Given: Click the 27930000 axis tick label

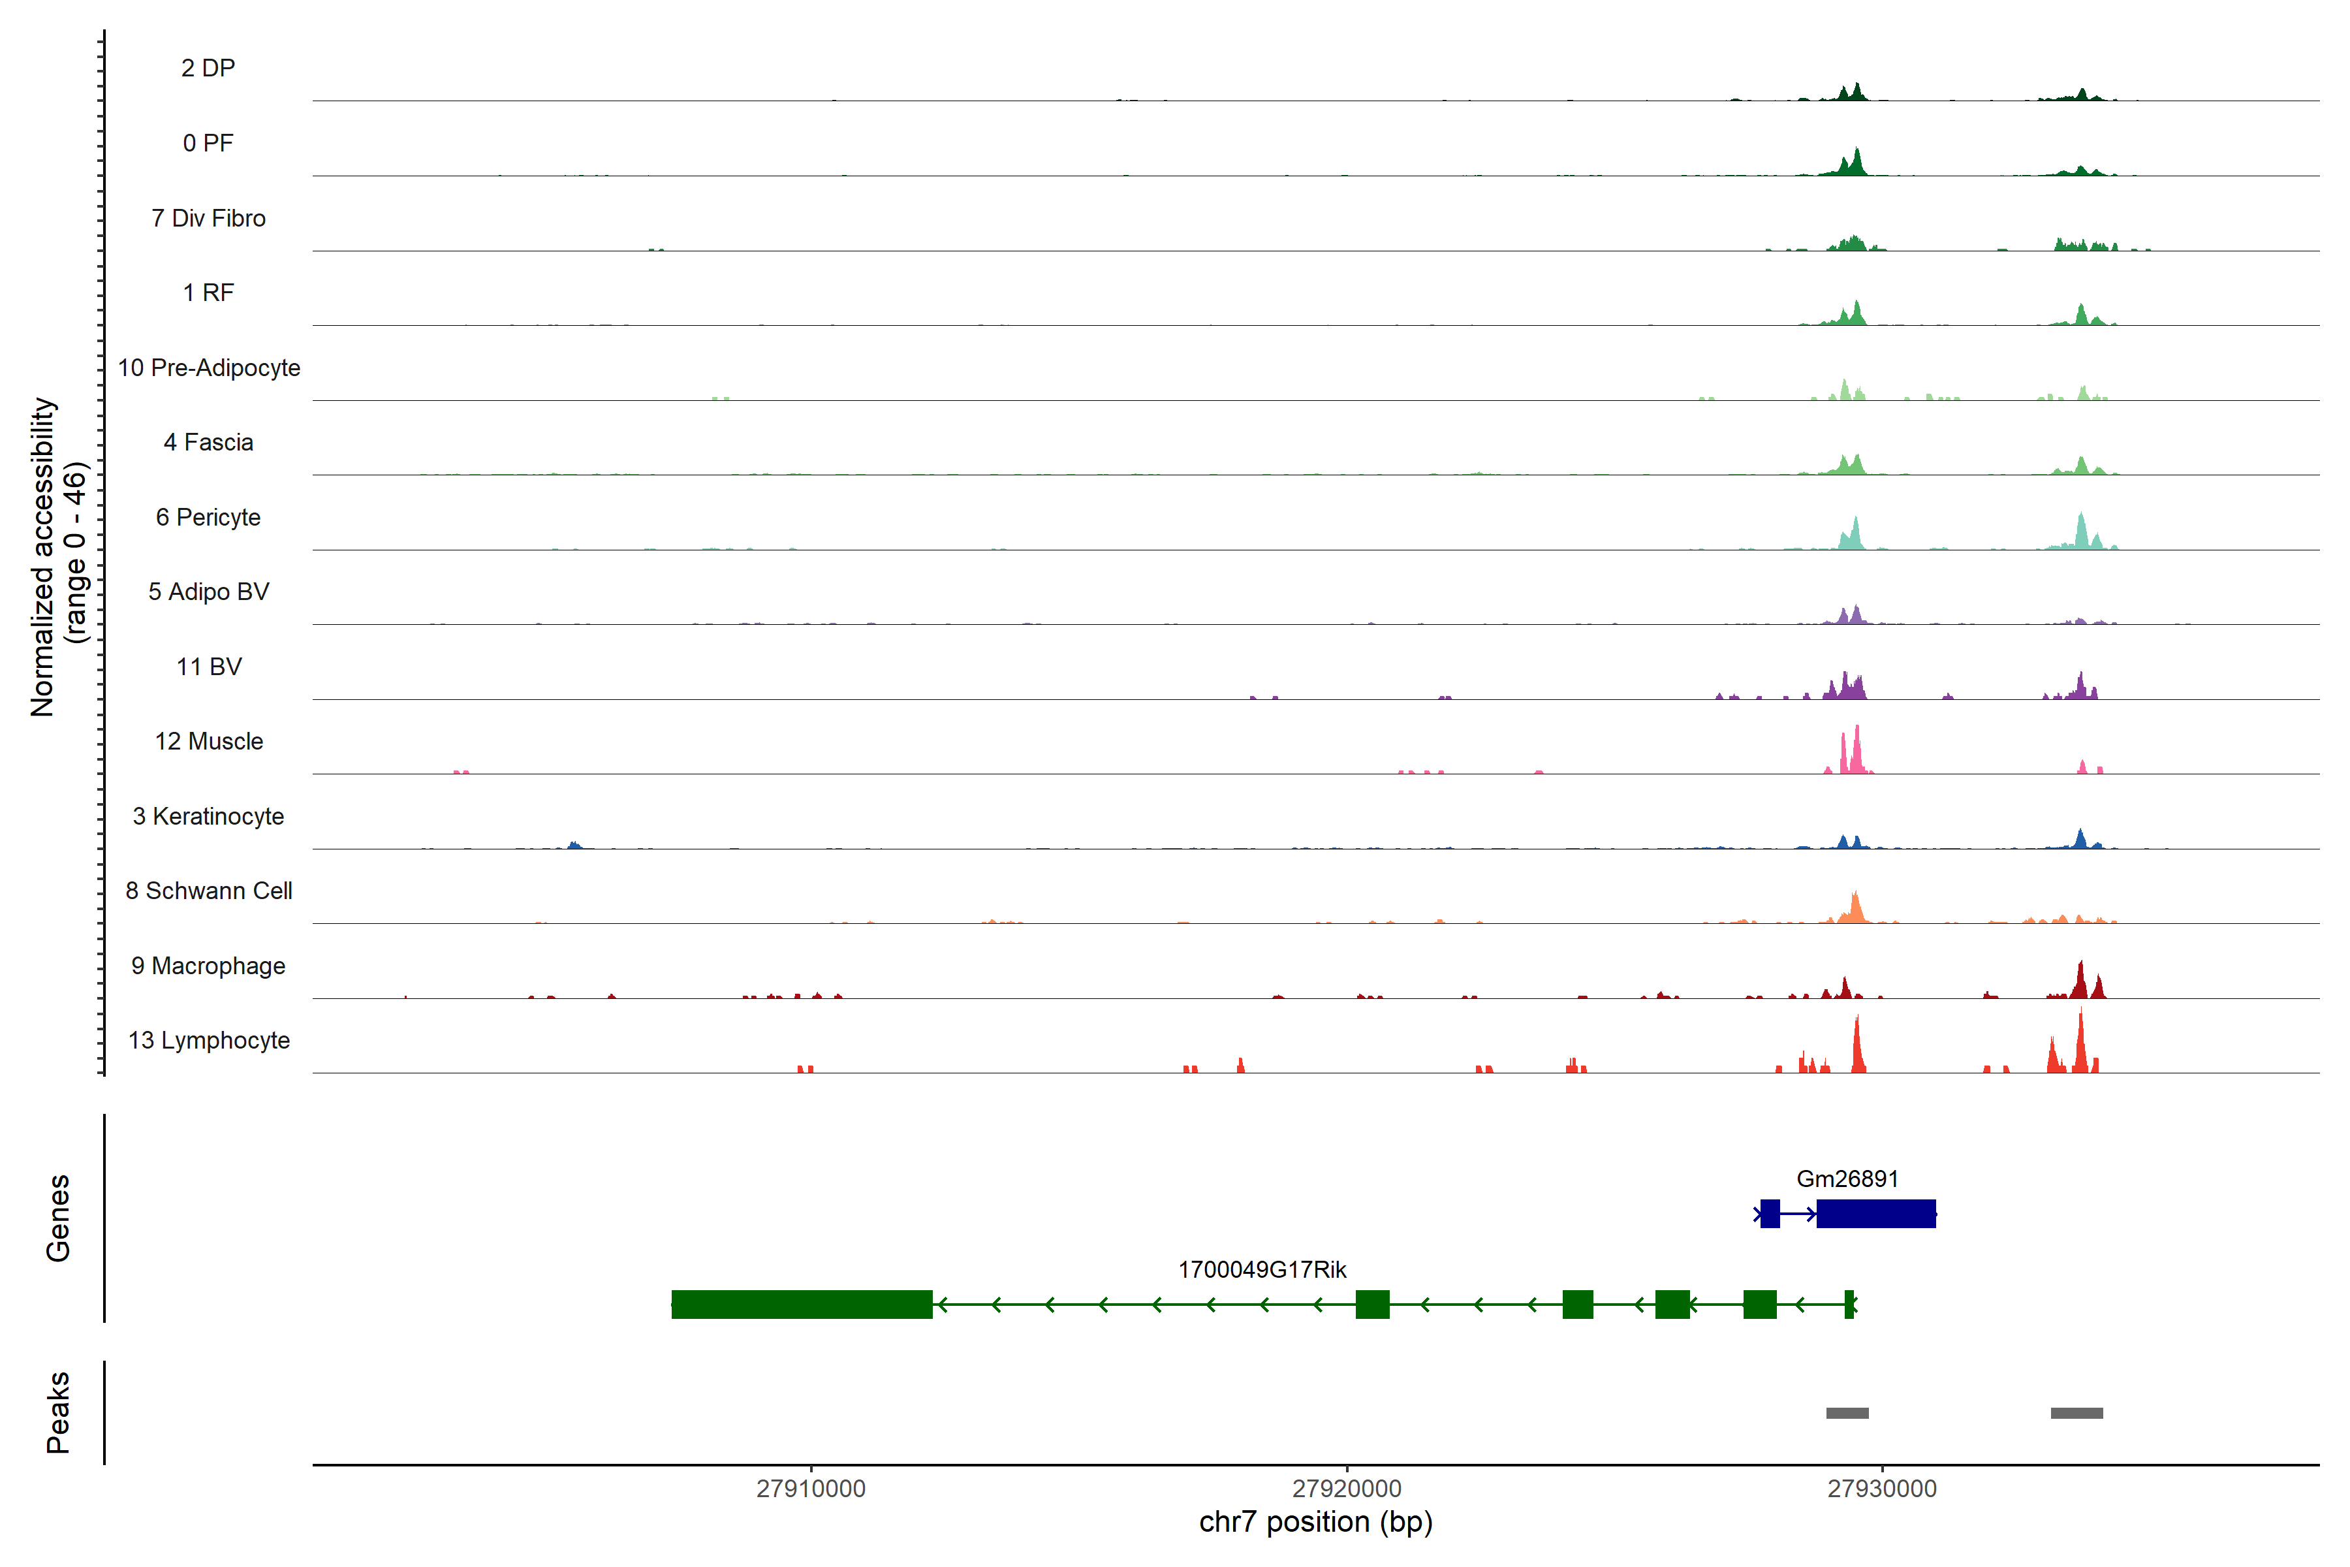Looking at the screenshot, I should (1881, 1488).
